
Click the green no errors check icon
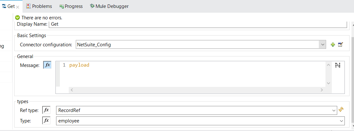point(18,18)
